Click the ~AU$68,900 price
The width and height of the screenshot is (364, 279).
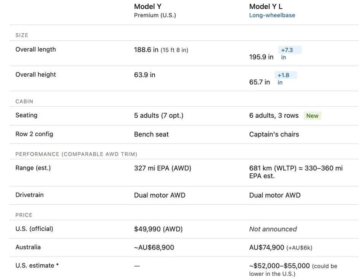154,248
